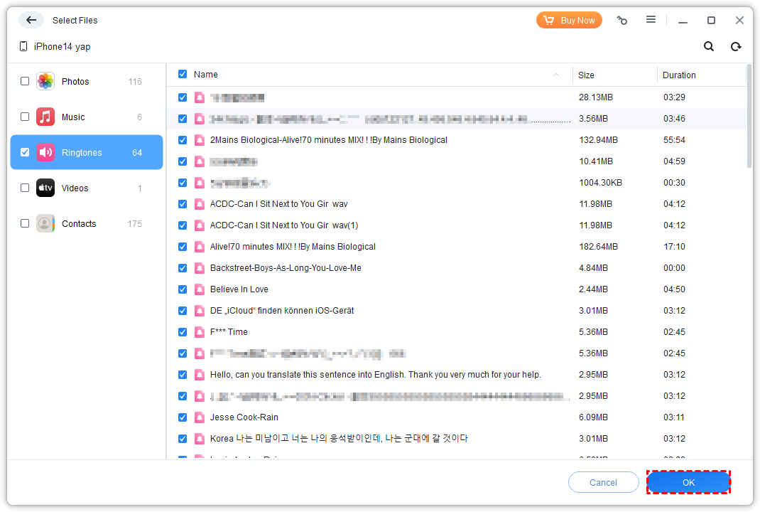Open the search magnifier icon
Screen dimensions: 760x512
[709, 46]
